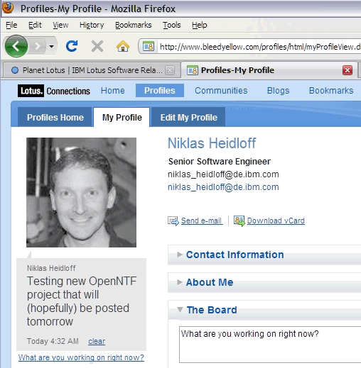Switch to the Profiles Home tab
Image resolution: width=361 pixels, height=368 pixels.
coord(55,118)
